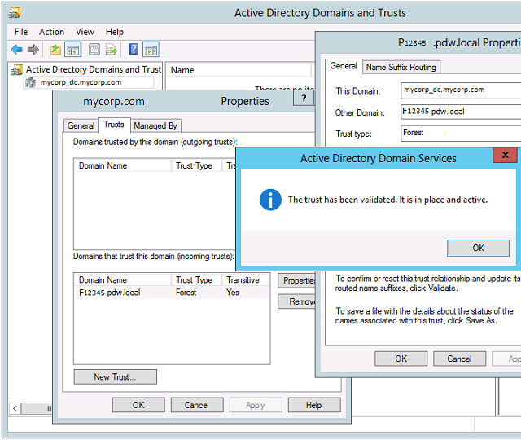Click Cancel in mycorp.com Properties window
Viewport: 521px width, 440px height.
197,405
